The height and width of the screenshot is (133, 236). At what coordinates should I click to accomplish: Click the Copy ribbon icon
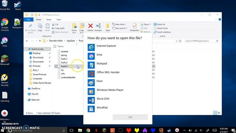(x=40, y=27)
